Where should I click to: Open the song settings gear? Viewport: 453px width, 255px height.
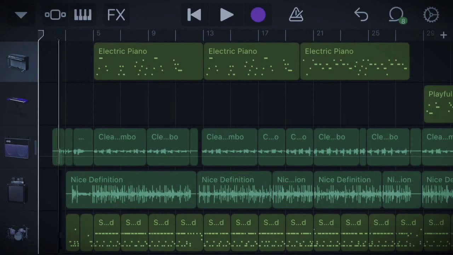[x=431, y=15]
